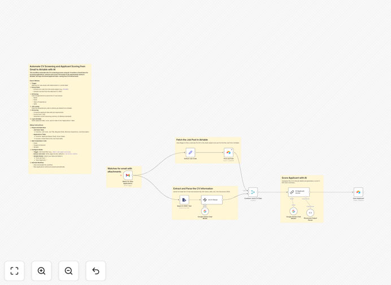The height and width of the screenshot is (285, 391).
Task: Open the Structured Output Parser node
Action: point(310,213)
